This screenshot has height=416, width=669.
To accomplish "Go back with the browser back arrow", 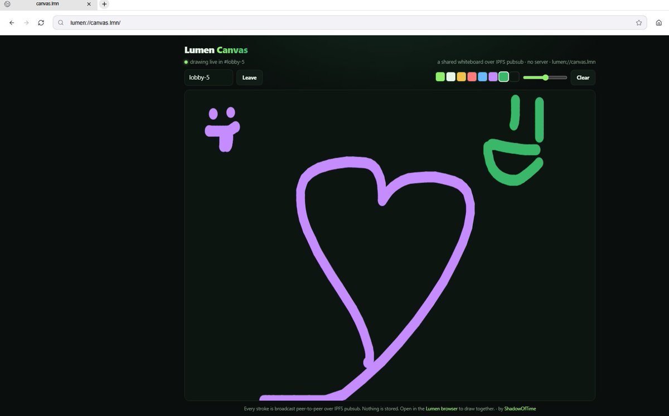I will pos(12,23).
